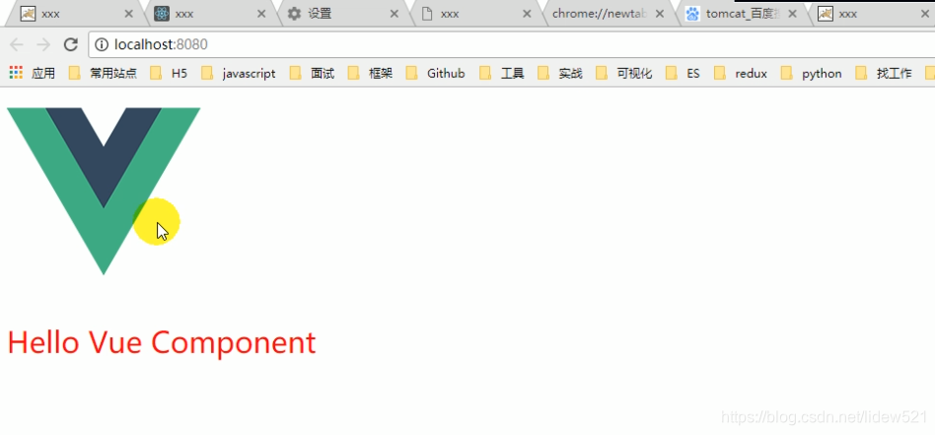The height and width of the screenshot is (435, 935).
Task: Close the React-icon xxx tab
Action: tap(261, 14)
